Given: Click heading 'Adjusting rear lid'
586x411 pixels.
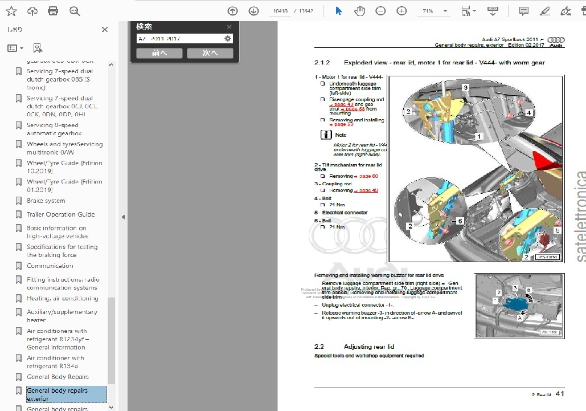Looking at the screenshot, I should 369,347.
